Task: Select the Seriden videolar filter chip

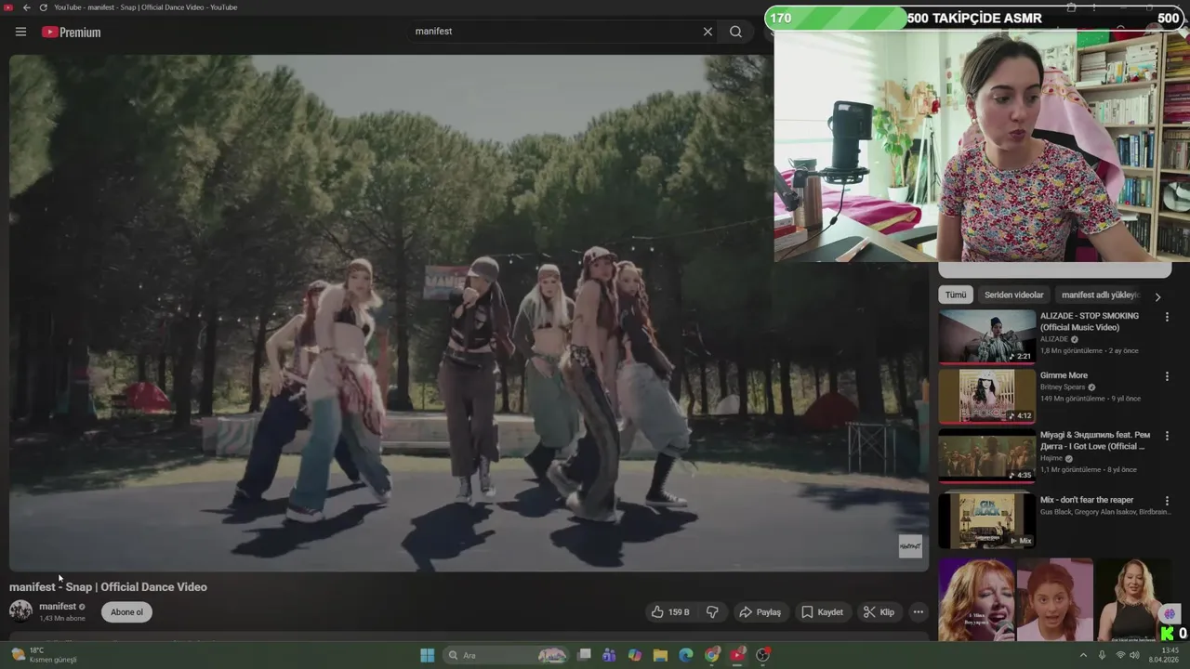Action: pyautogui.click(x=1014, y=295)
